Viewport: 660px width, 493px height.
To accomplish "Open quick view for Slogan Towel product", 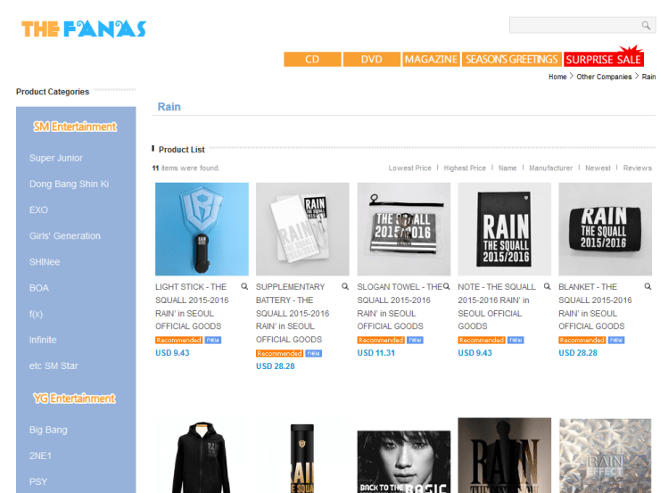I will click(447, 286).
